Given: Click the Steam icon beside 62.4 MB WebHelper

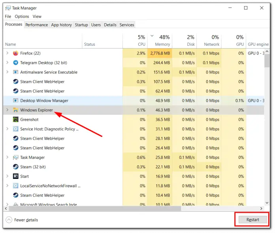Looking at the screenshot, I should [16, 91].
